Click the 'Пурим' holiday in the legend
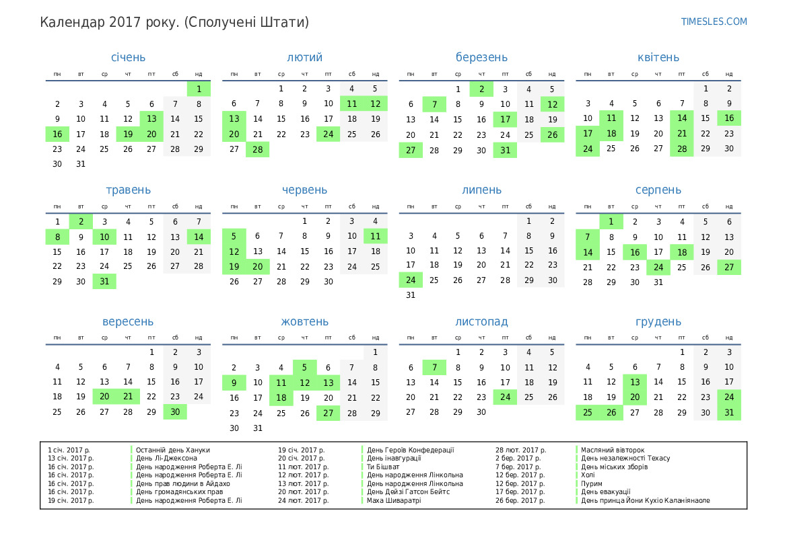This screenshot has width=787, height=556. coord(592,484)
